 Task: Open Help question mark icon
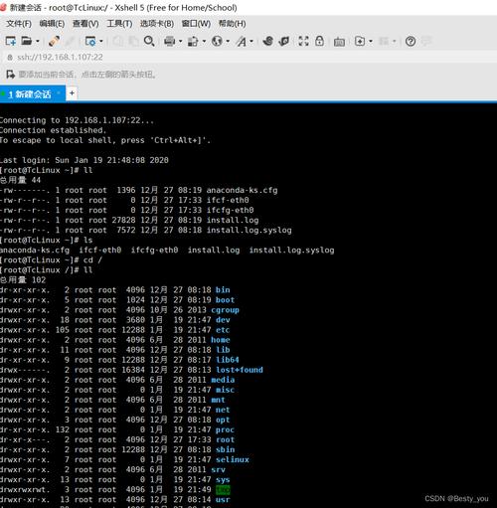pyautogui.click(x=411, y=41)
